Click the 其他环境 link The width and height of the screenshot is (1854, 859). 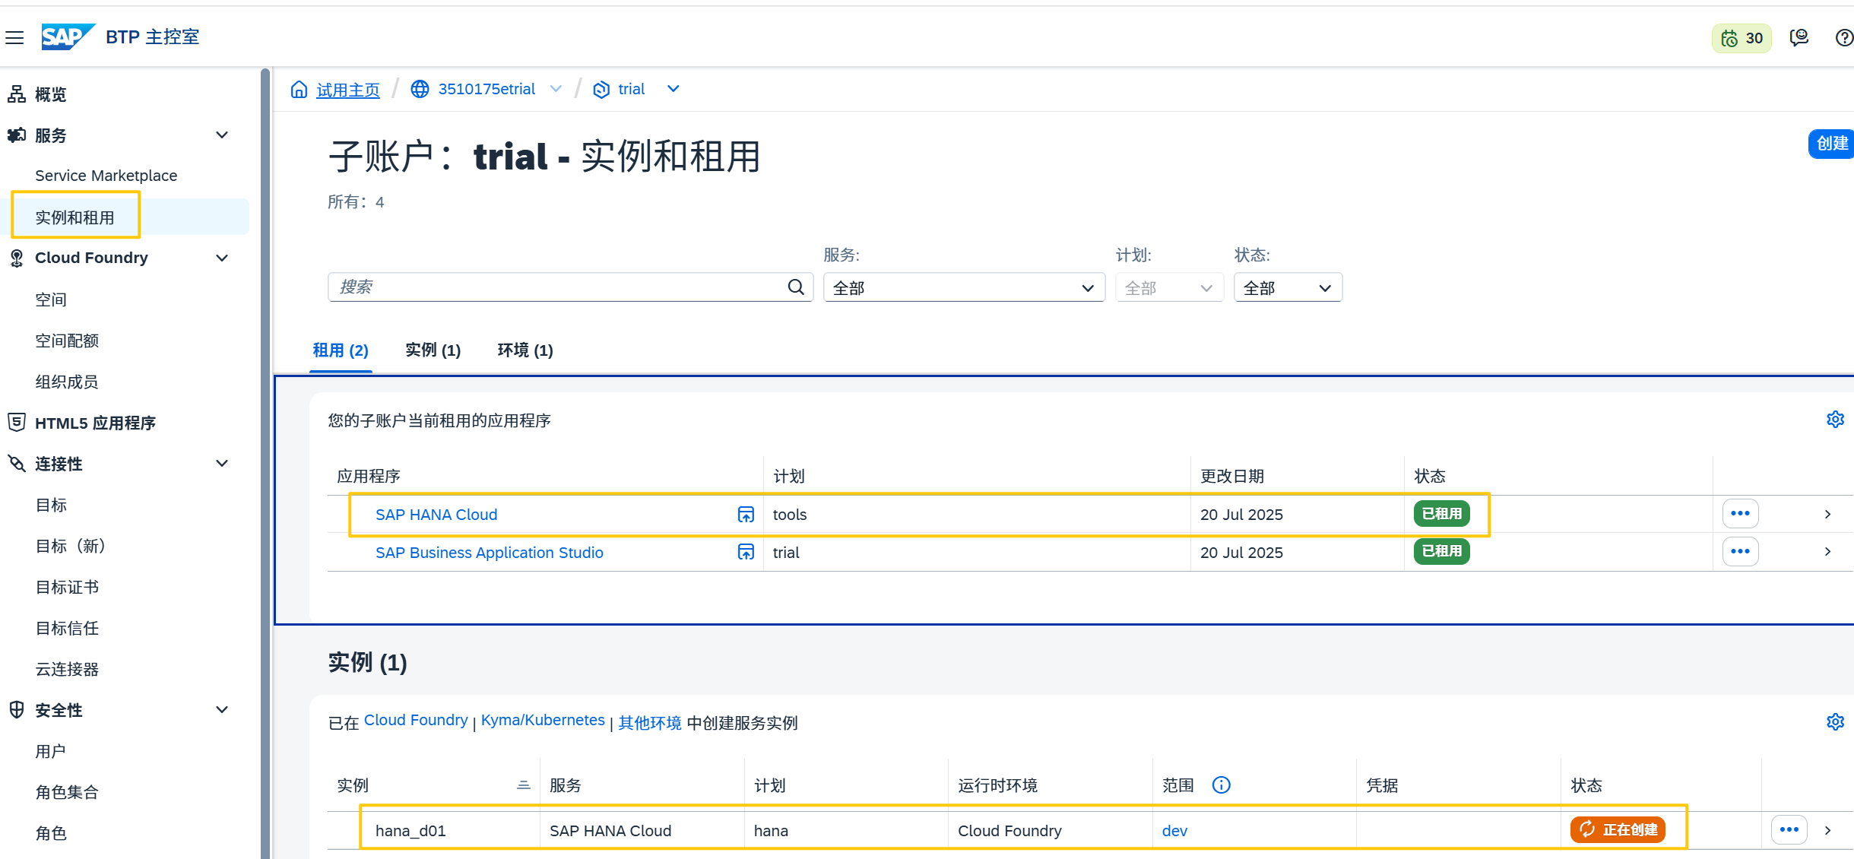point(650,723)
